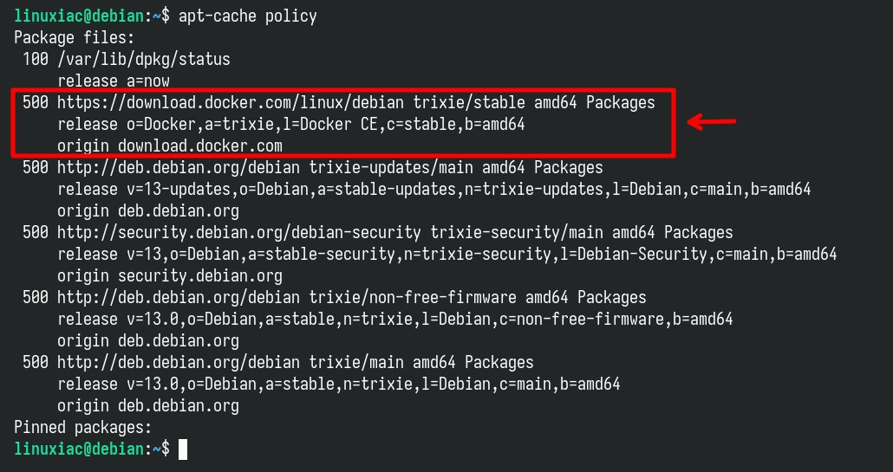The image size is (893, 472).
Task: Click the linuxiac@debian prompt on last line
Action: [x=79, y=449]
